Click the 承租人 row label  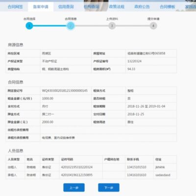(12, 175)
